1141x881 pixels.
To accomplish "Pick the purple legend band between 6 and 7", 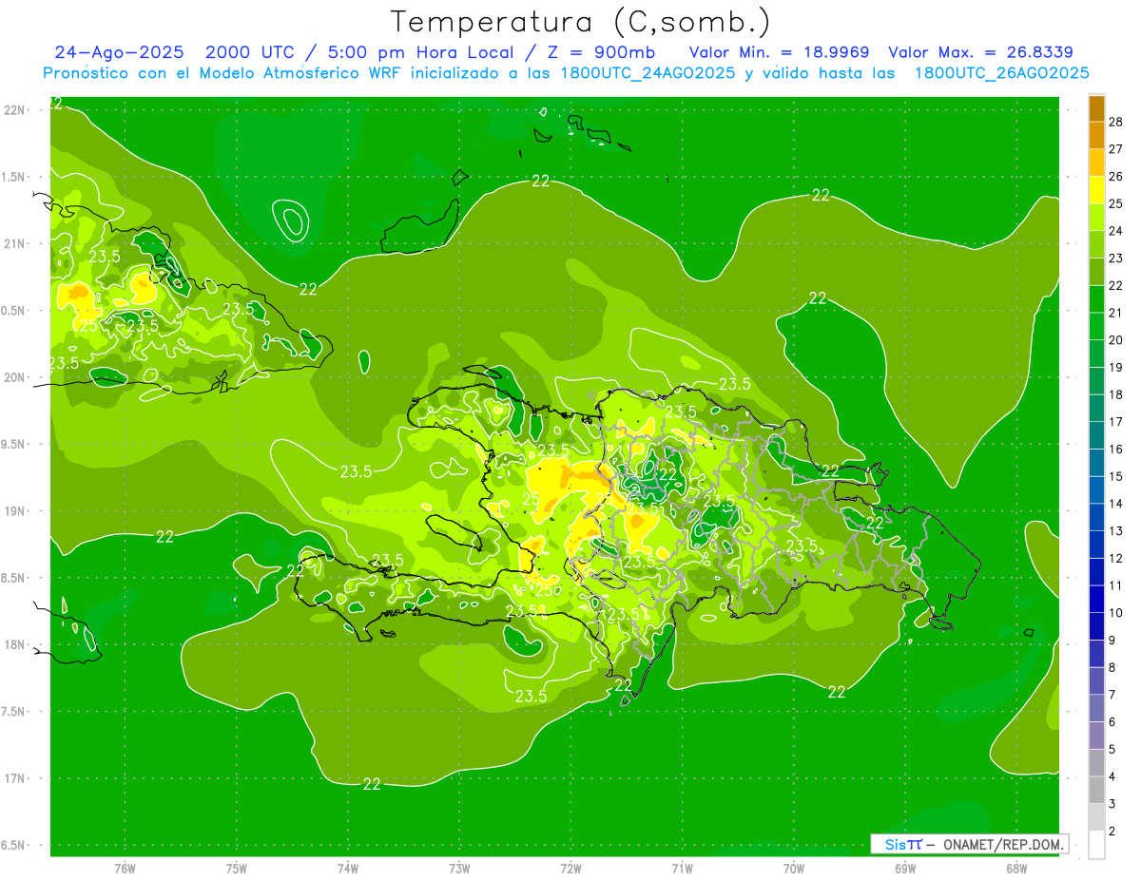I will point(1096,708).
